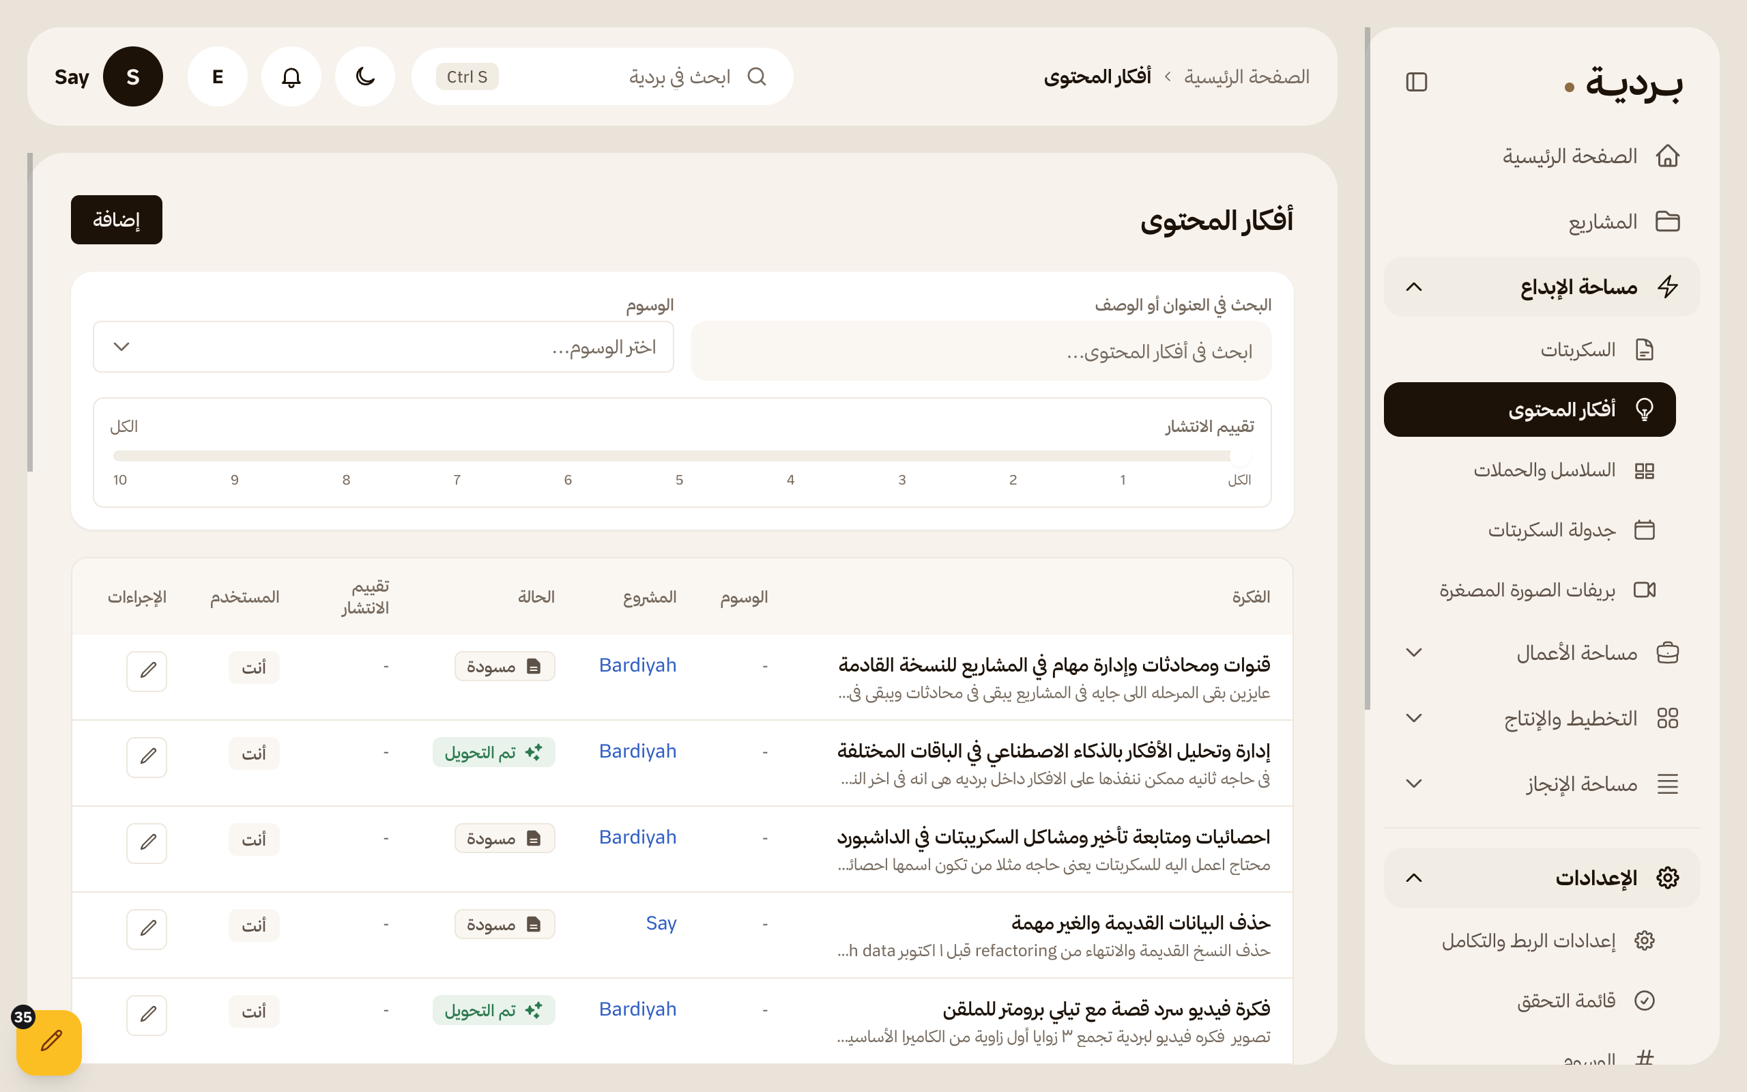Open قائمة التحقق in the sidebar
The image size is (1747, 1092).
tap(1530, 1001)
